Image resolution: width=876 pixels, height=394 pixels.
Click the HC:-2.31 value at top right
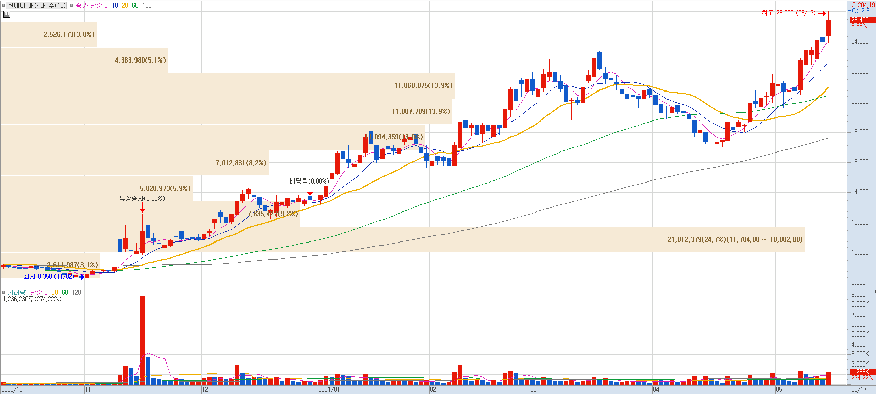point(860,11)
